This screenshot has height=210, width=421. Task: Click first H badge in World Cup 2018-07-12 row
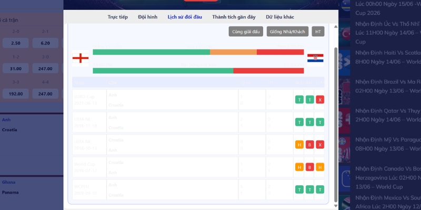[x=299, y=167]
